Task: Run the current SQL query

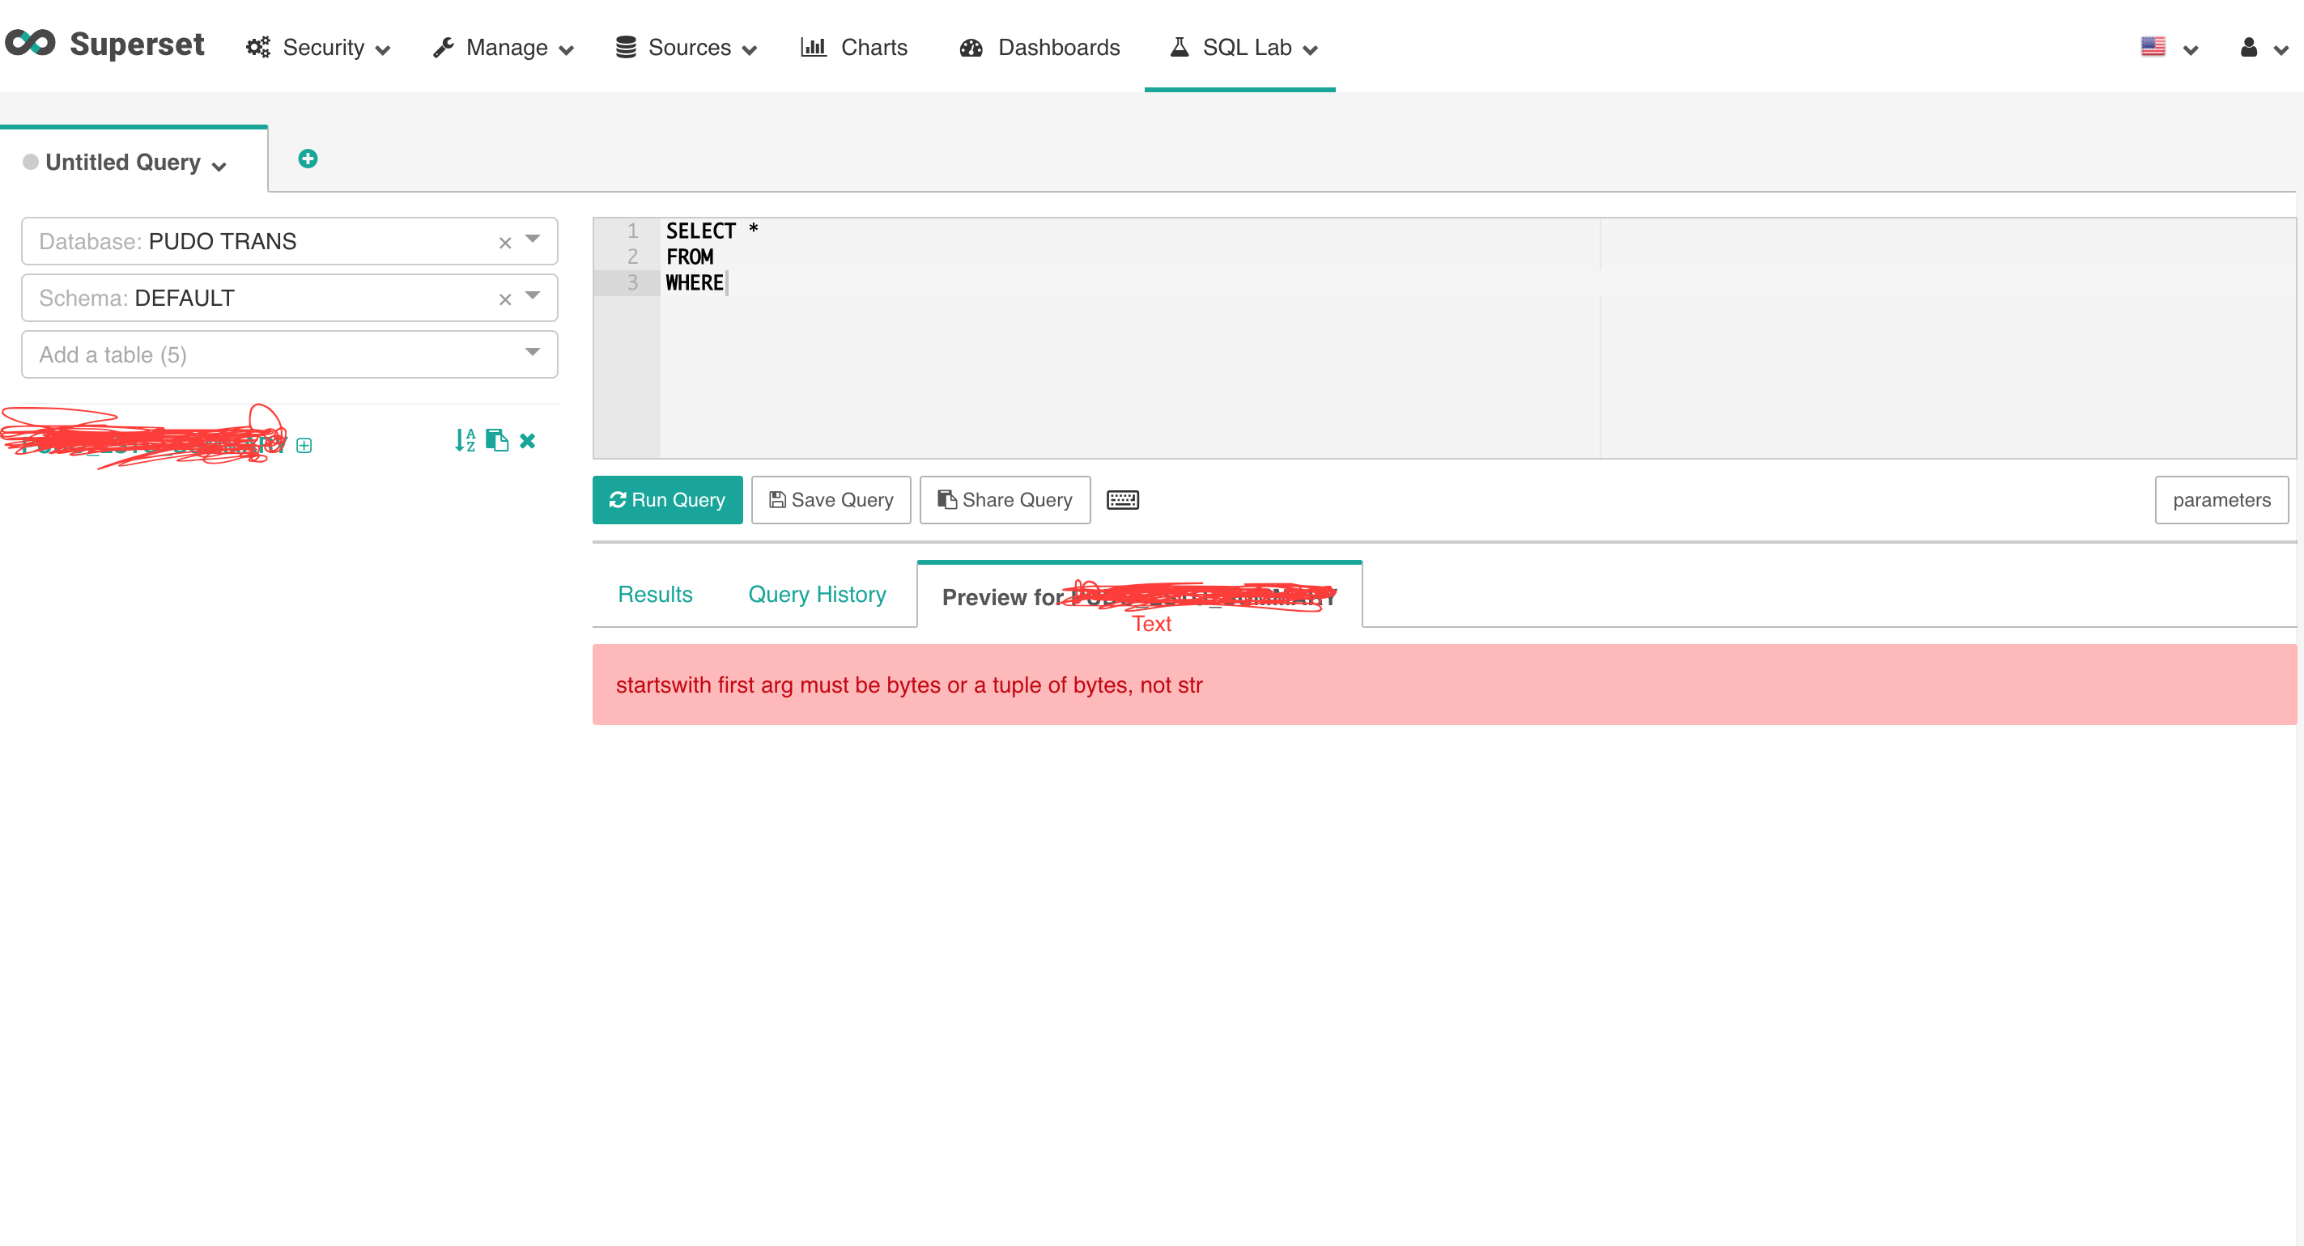Action: [x=666, y=500]
